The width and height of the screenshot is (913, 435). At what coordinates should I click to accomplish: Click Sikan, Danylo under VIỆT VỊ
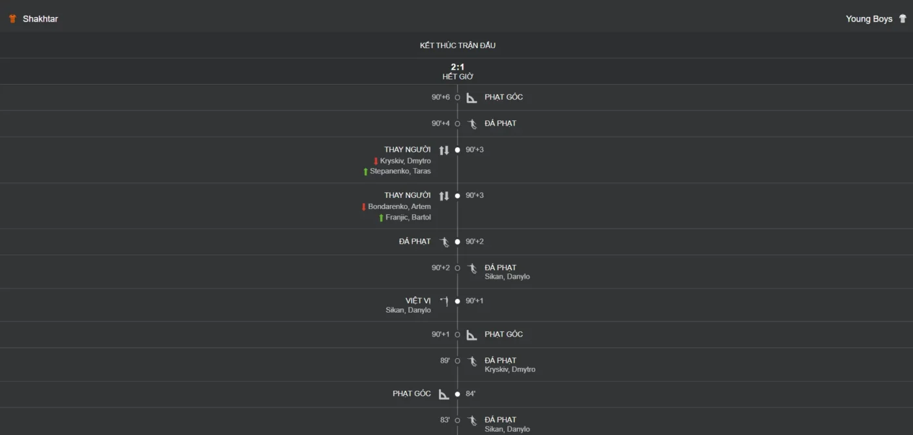408,310
